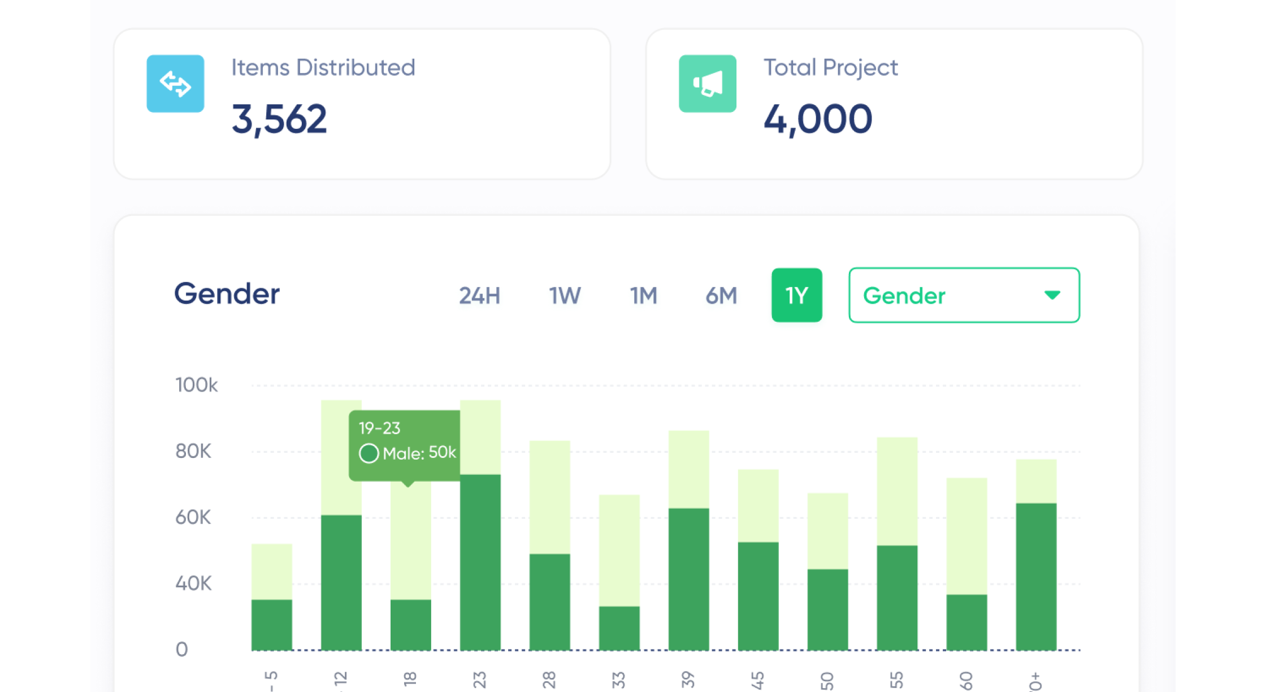Image resolution: width=1266 pixels, height=692 pixels.
Task: Click the dark green bar of first column
Action: 272,625
